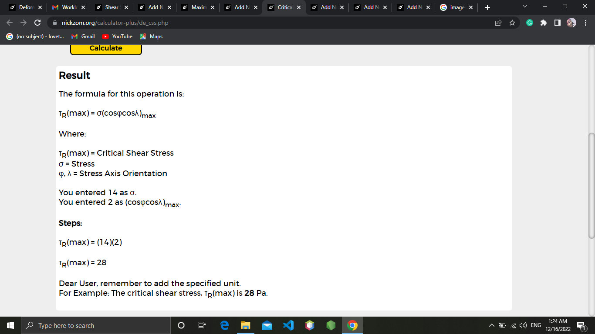This screenshot has width=595, height=334.
Task: Click the line 'τR(max) = 28'
Action: click(83, 263)
